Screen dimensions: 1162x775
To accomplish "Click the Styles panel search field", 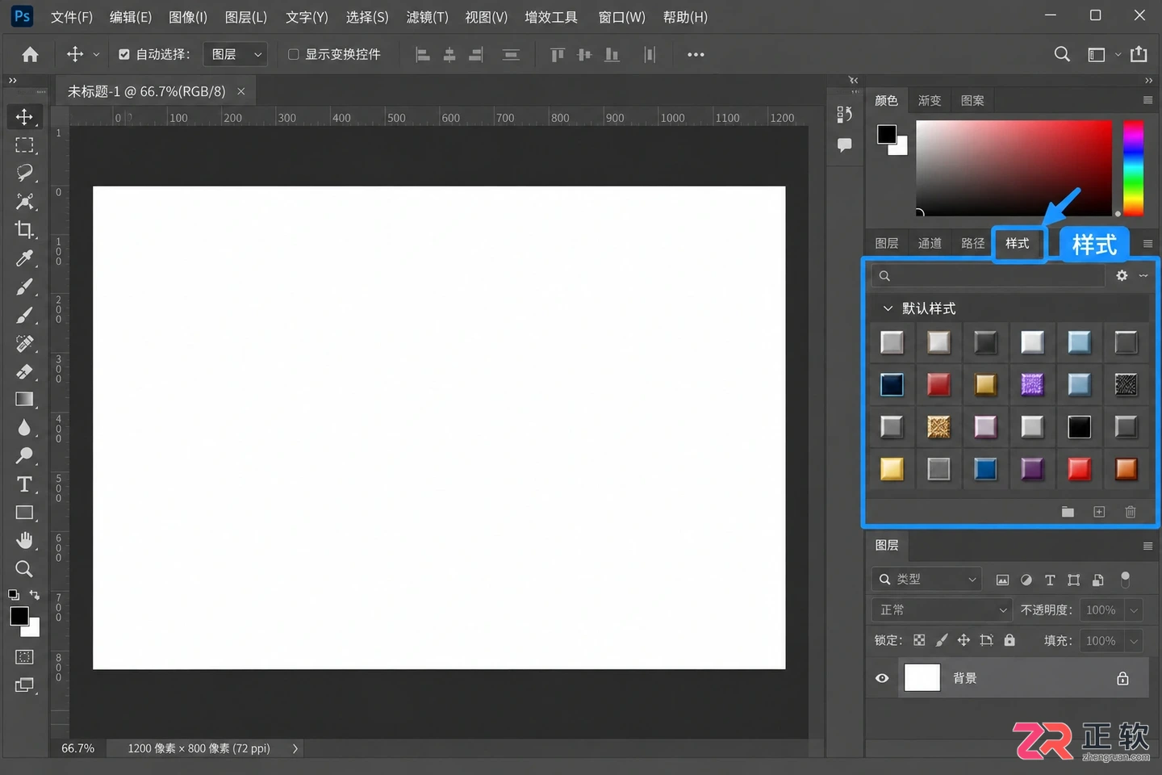I will 989,275.
